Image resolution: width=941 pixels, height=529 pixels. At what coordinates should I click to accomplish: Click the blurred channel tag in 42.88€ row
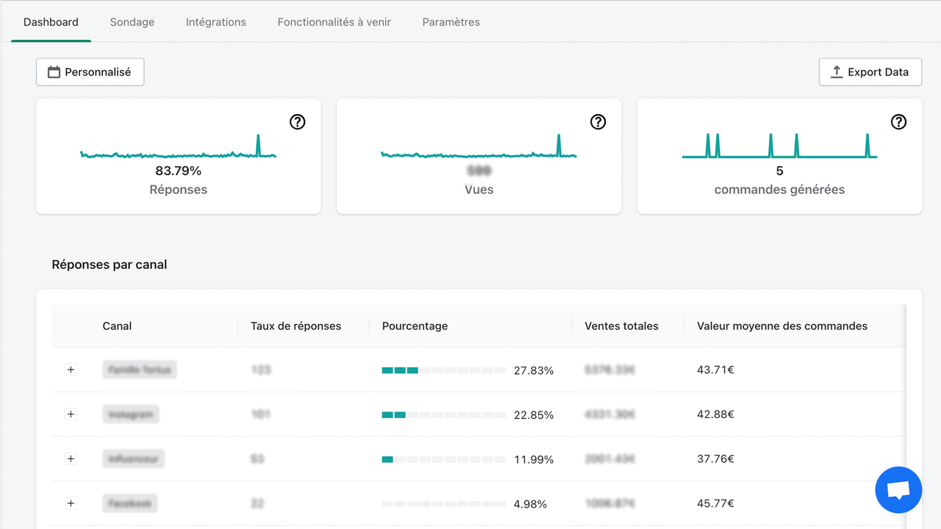click(x=131, y=414)
